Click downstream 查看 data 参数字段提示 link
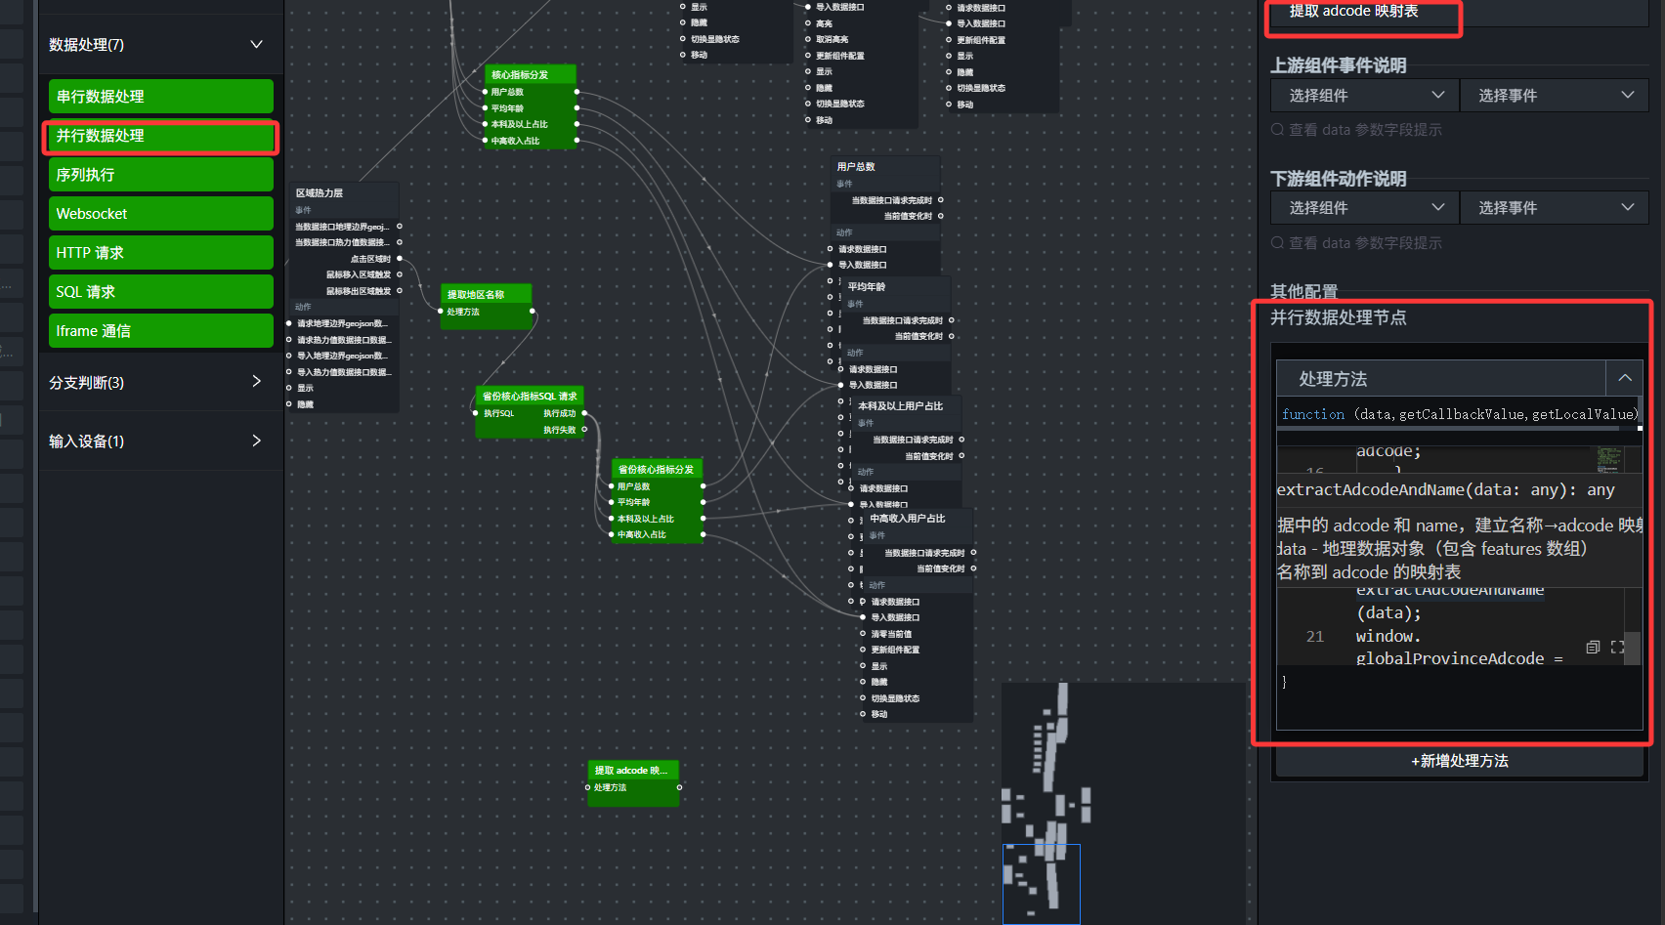 [1356, 243]
